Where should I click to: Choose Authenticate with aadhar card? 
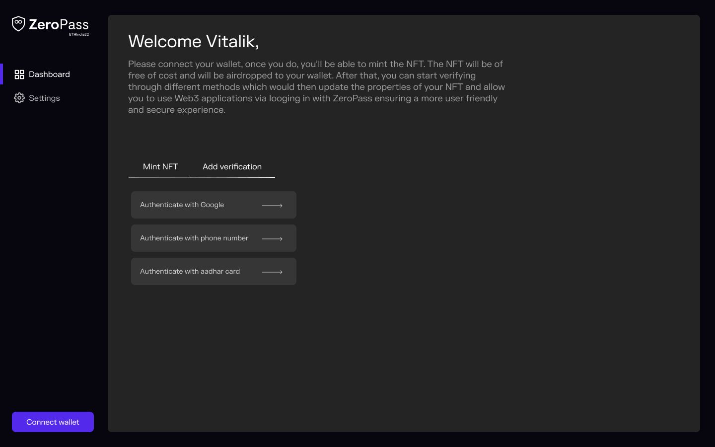point(214,271)
